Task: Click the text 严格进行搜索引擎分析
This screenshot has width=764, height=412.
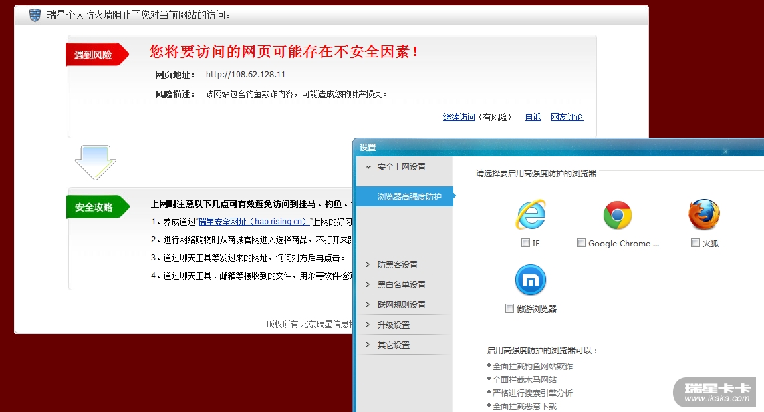Action: 533,393
